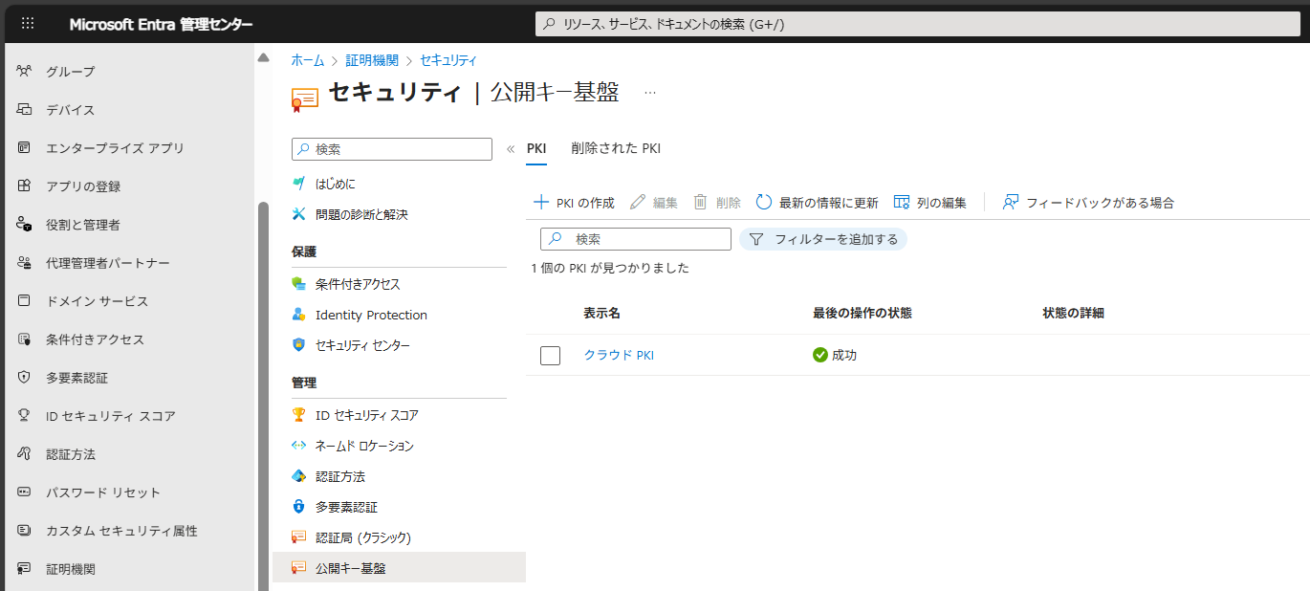
Task: Click the グループ icon in left navigation
Action: 25,72
